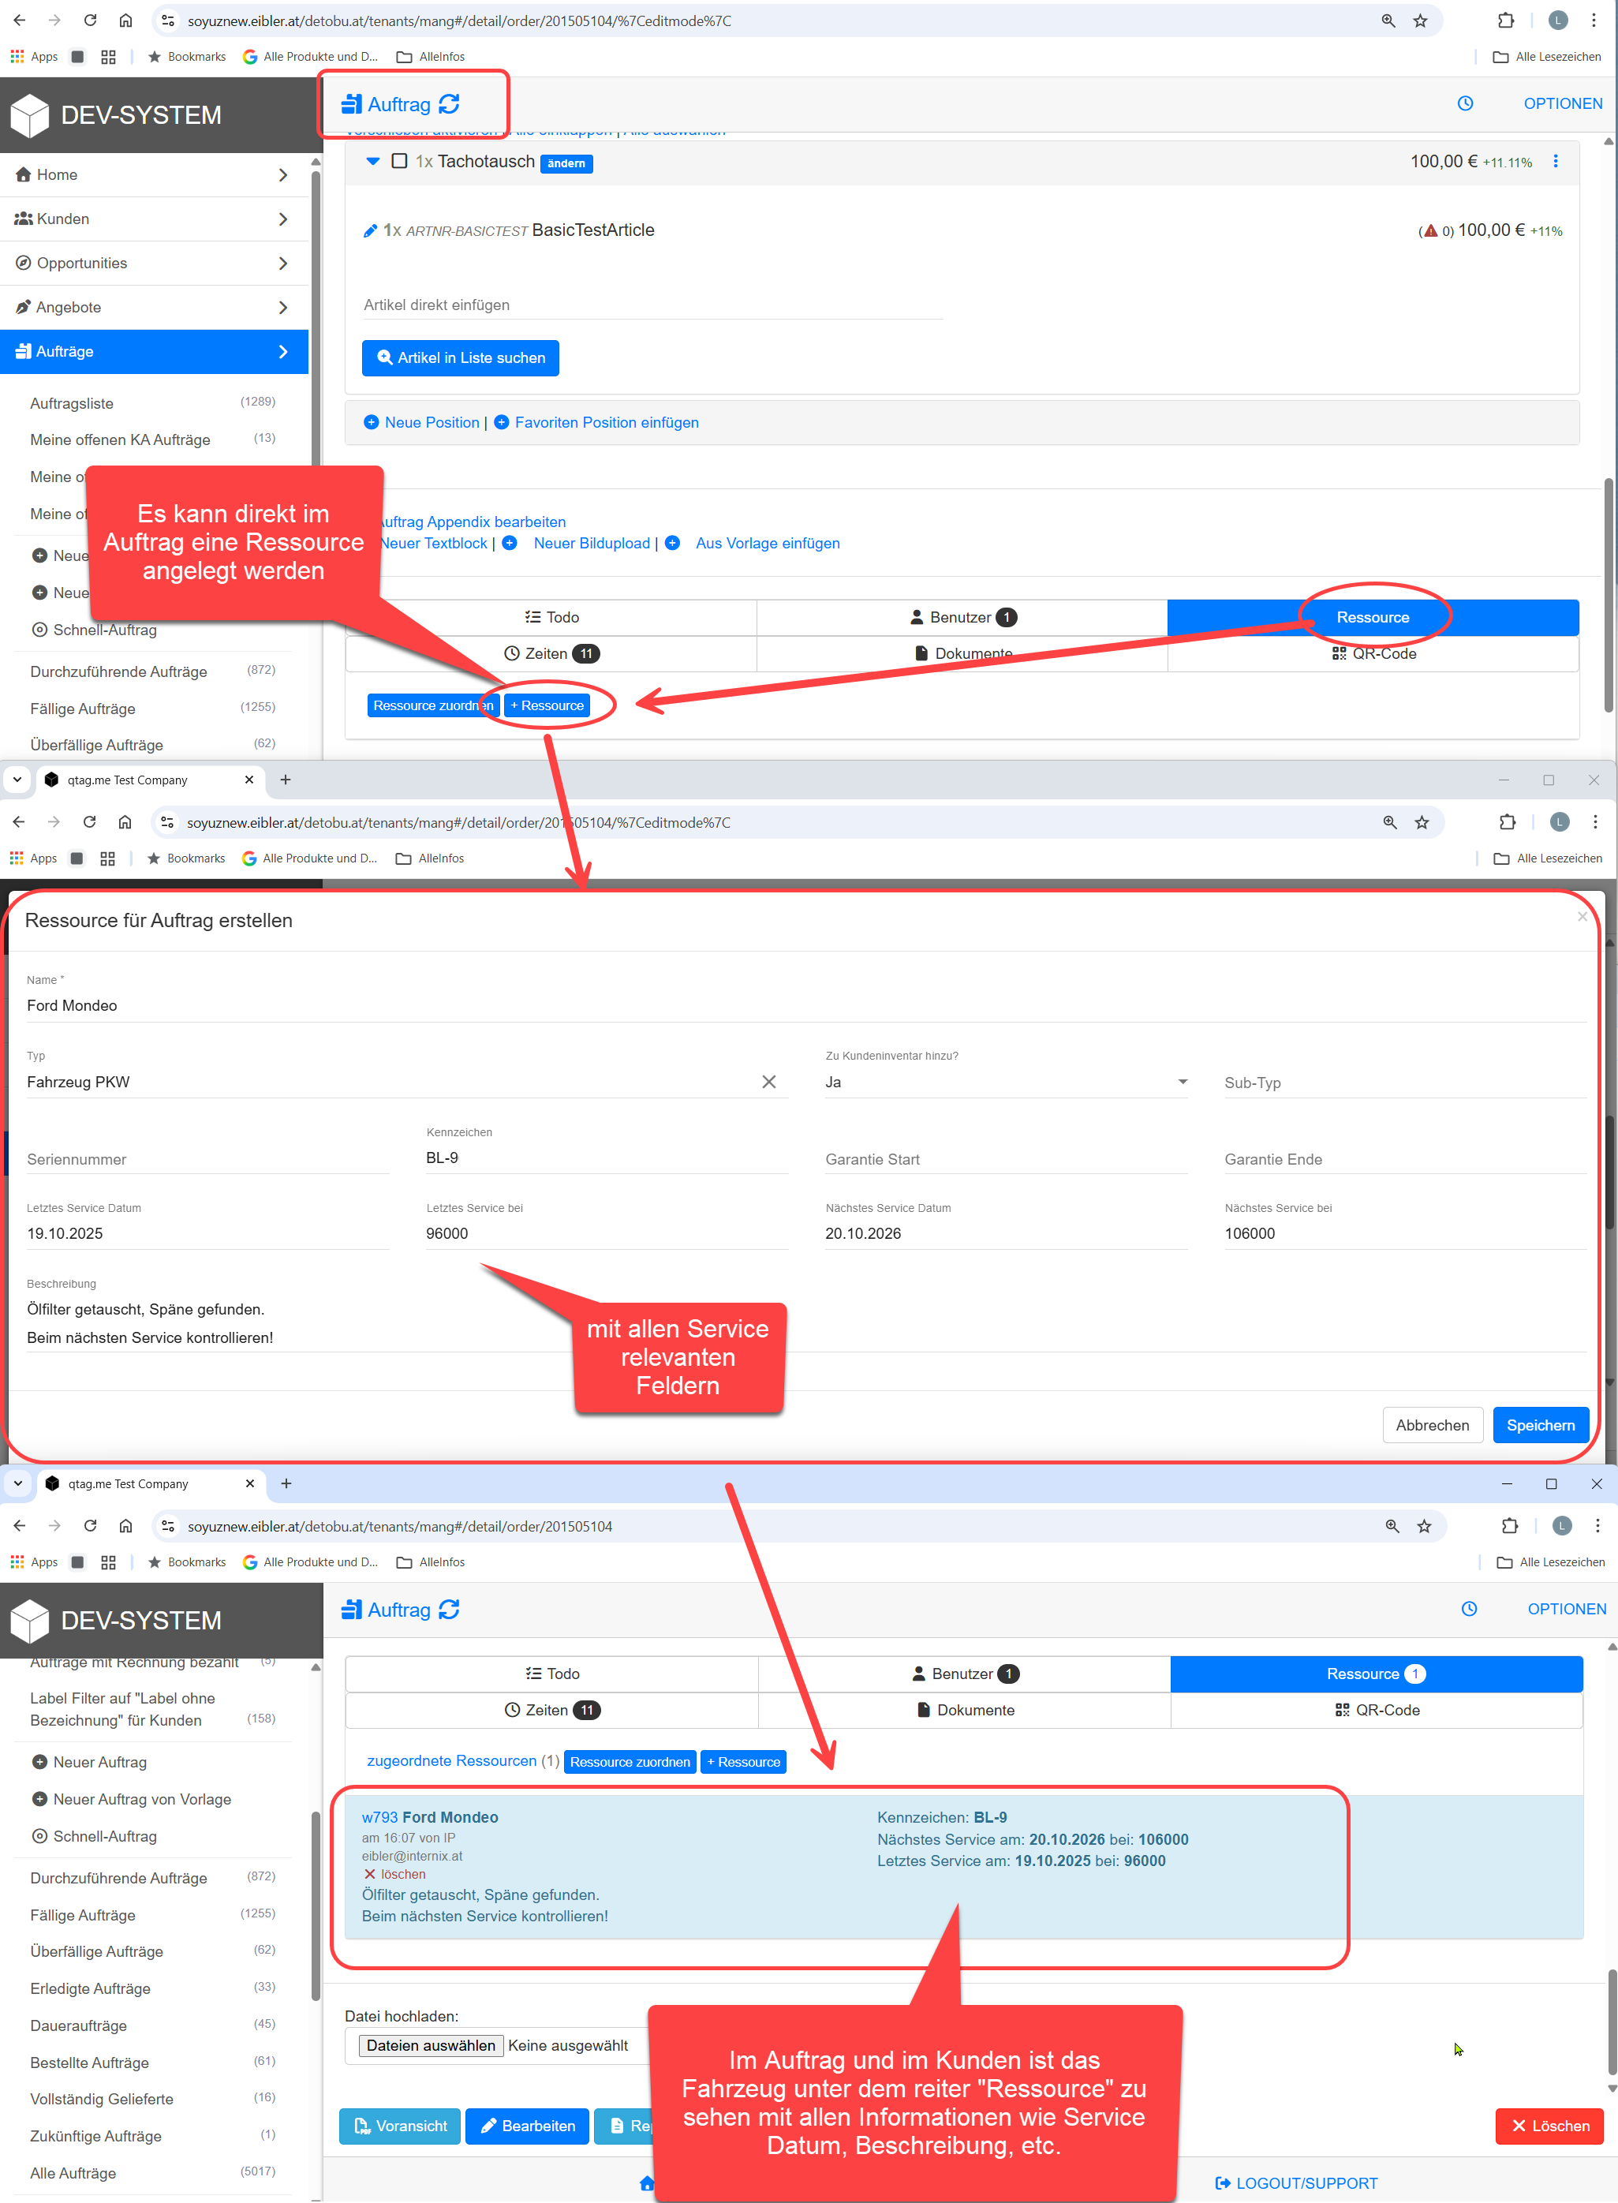Click home icon in bottom browser toolbar
This screenshot has width=1618, height=2203.
(x=126, y=1525)
